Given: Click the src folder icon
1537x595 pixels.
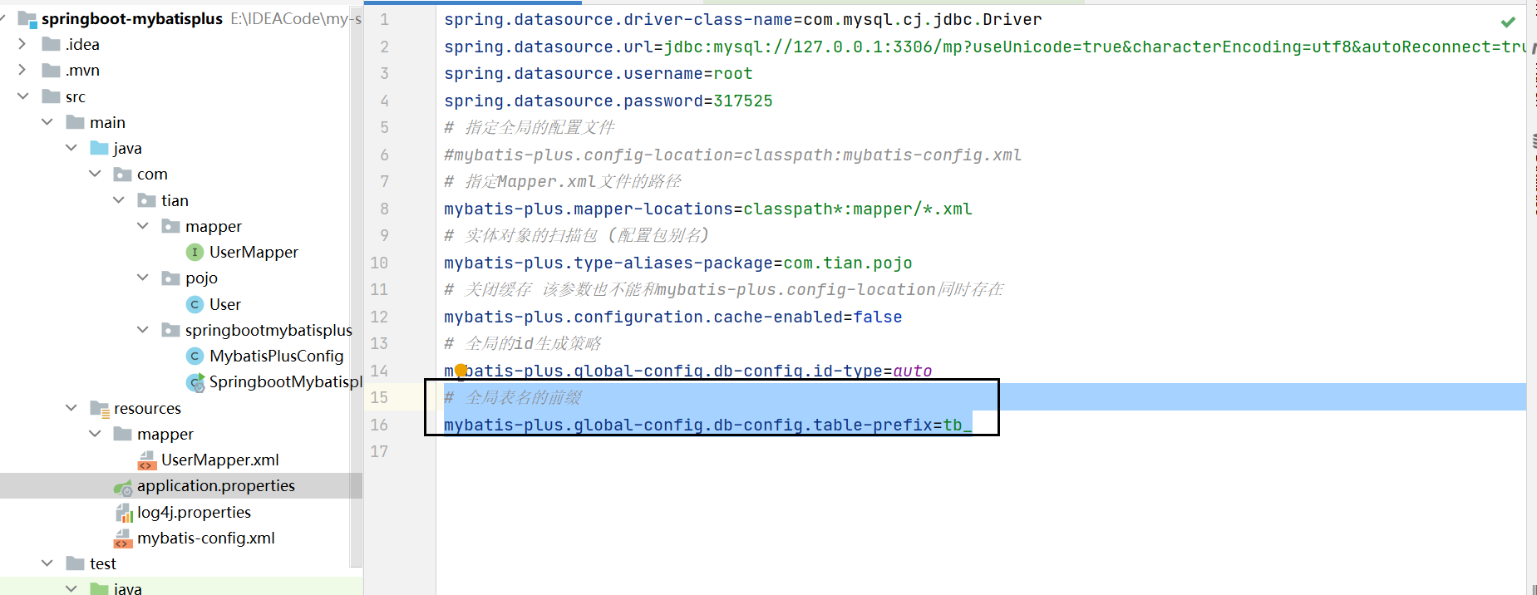Looking at the screenshot, I should 52,96.
